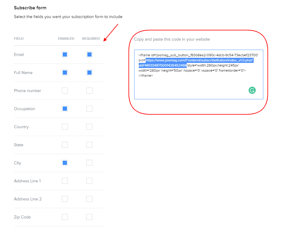Mark Phone number as required
Screen dimensions: 281x229
point(89,91)
